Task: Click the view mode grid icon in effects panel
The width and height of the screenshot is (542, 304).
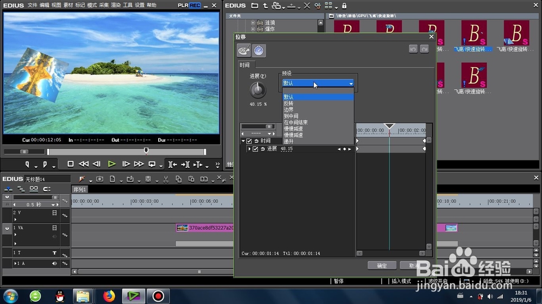Action: coord(328,5)
